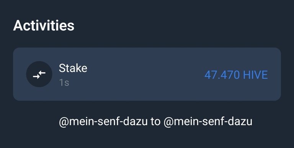Tap the 47.470 number in blue
294x148 pixels.
pyautogui.click(x=222, y=75)
